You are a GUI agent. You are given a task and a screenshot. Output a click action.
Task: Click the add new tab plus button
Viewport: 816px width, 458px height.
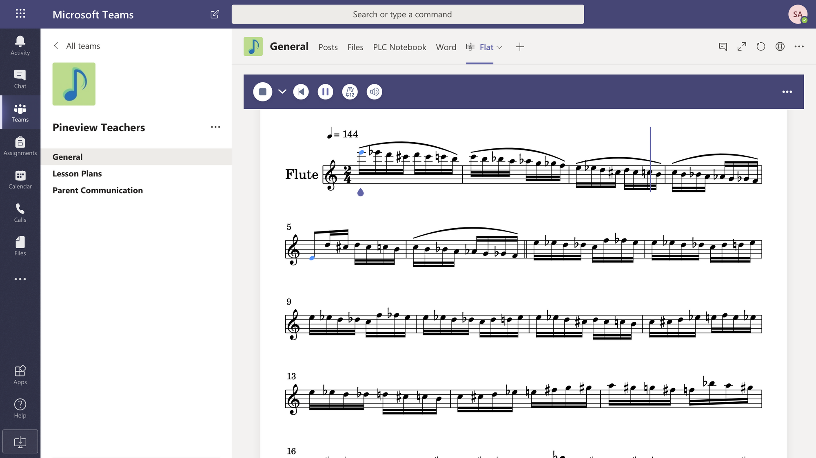tap(519, 46)
